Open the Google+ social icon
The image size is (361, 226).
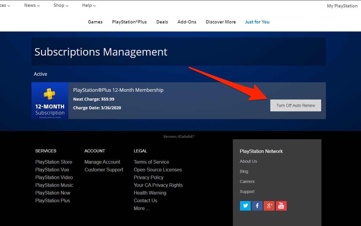[x=269, y=206]
